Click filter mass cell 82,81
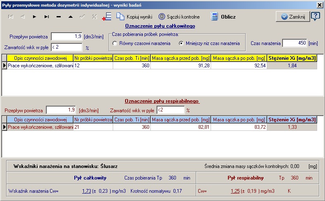 181,127
